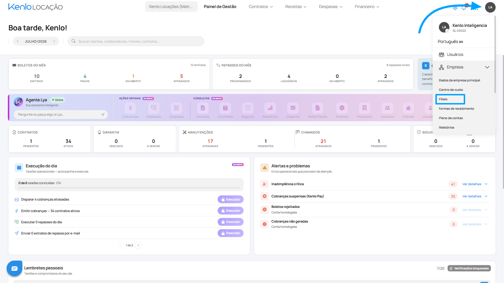
Task: Click the LA profile avatar in header
Action: pos(490,7)
